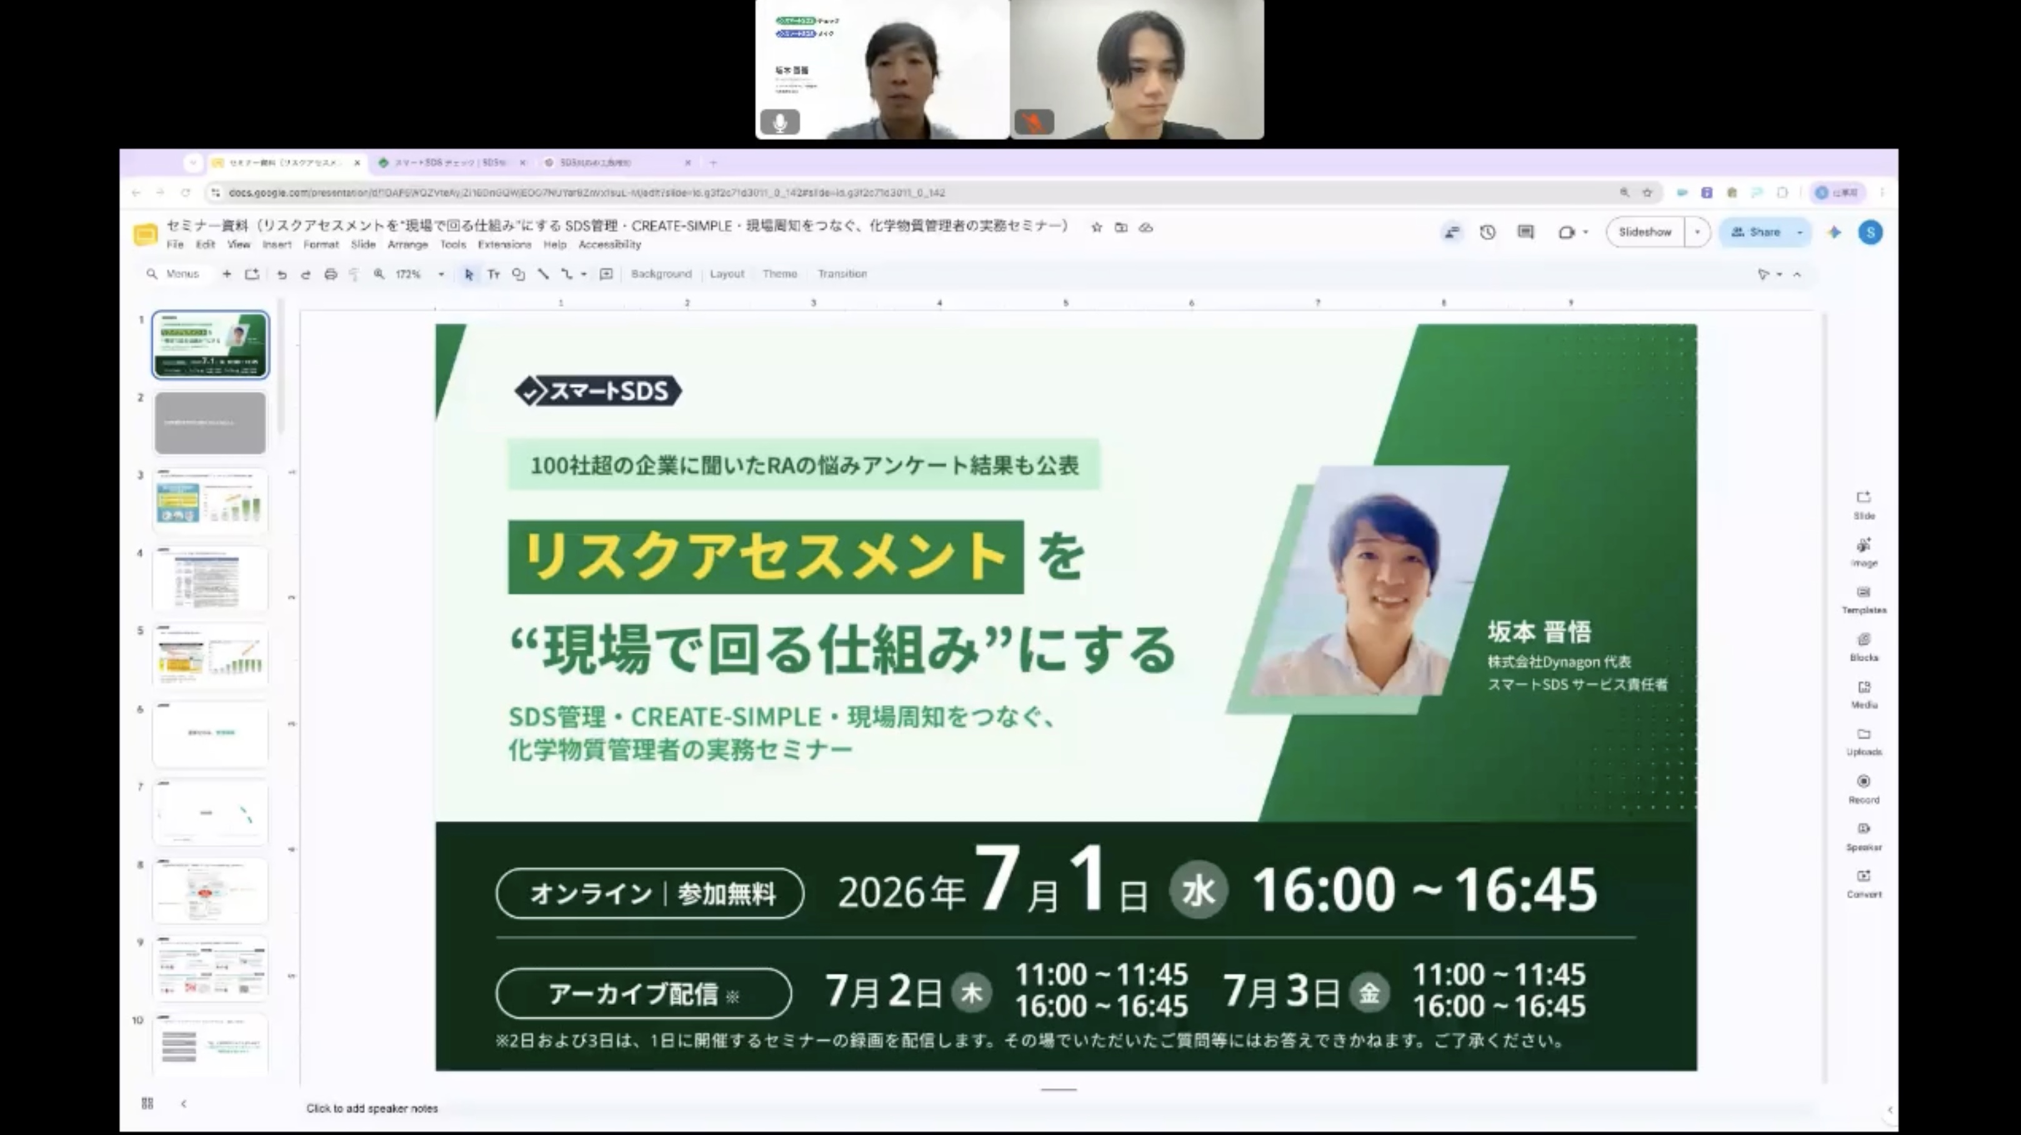Select the text box tool

coord(494,274)
